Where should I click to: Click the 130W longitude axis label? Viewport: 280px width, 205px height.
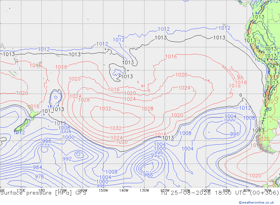click(144, 190)
